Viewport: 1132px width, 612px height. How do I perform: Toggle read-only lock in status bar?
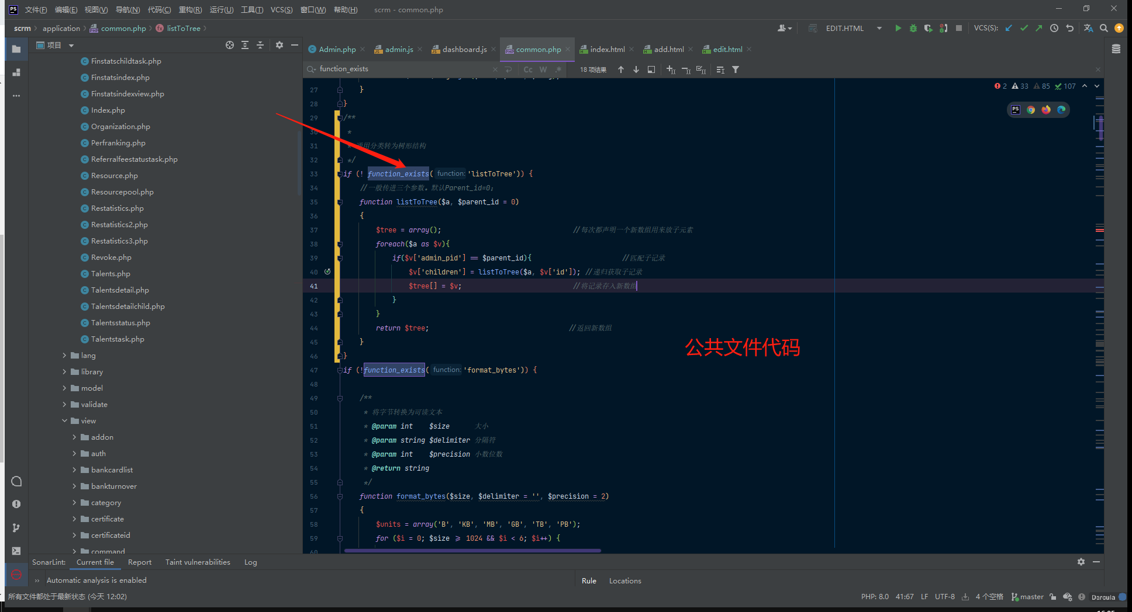(1053, 597)
